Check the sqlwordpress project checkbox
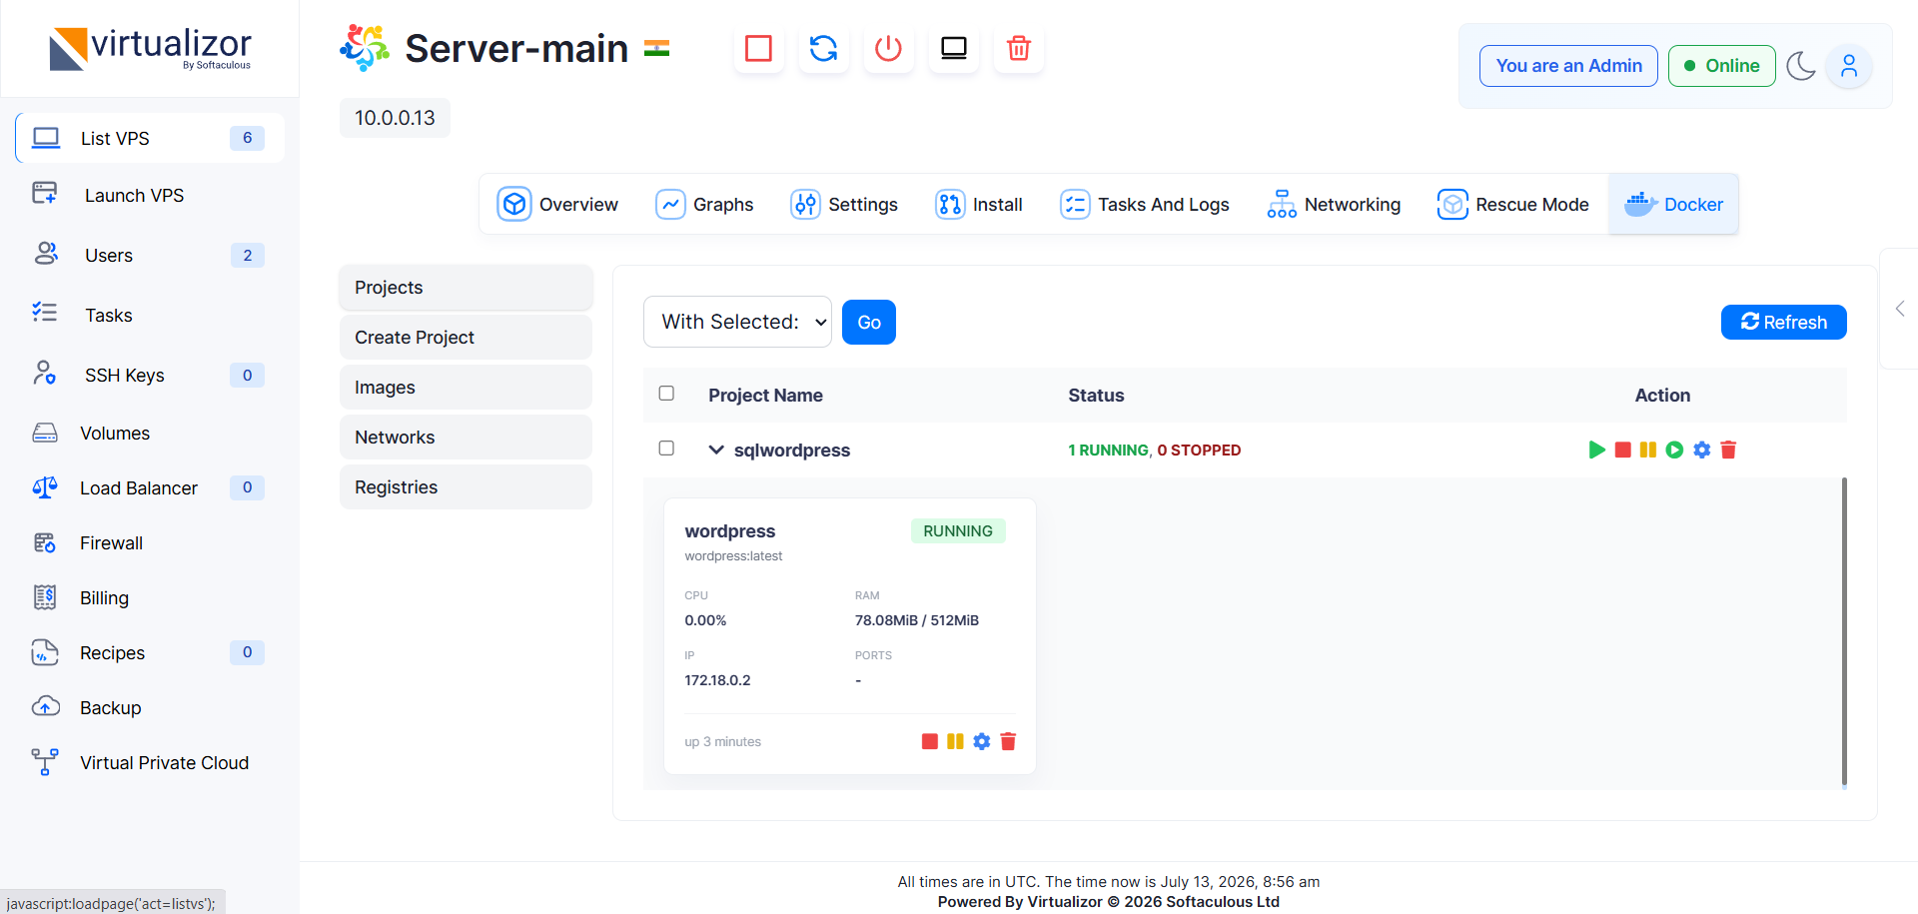 (666, 449)
